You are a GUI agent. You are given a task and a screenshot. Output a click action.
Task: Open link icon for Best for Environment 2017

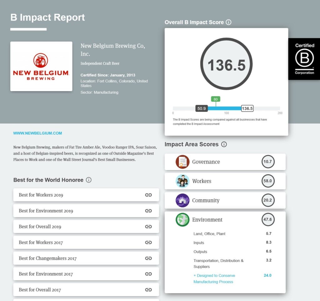(x=148, y=274)
